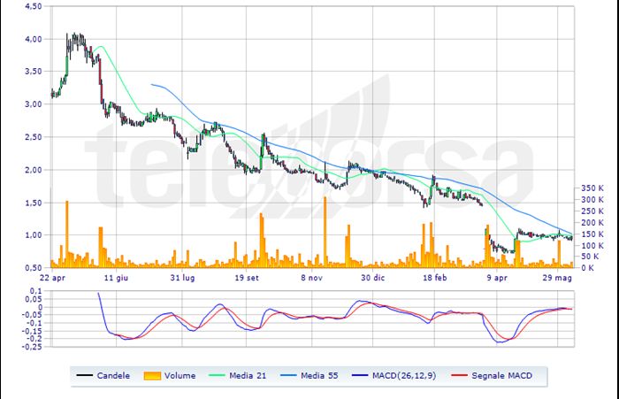The image size is (619, 399).
Task: Click the 1,50 price axis label
Action: coord(33,203)
